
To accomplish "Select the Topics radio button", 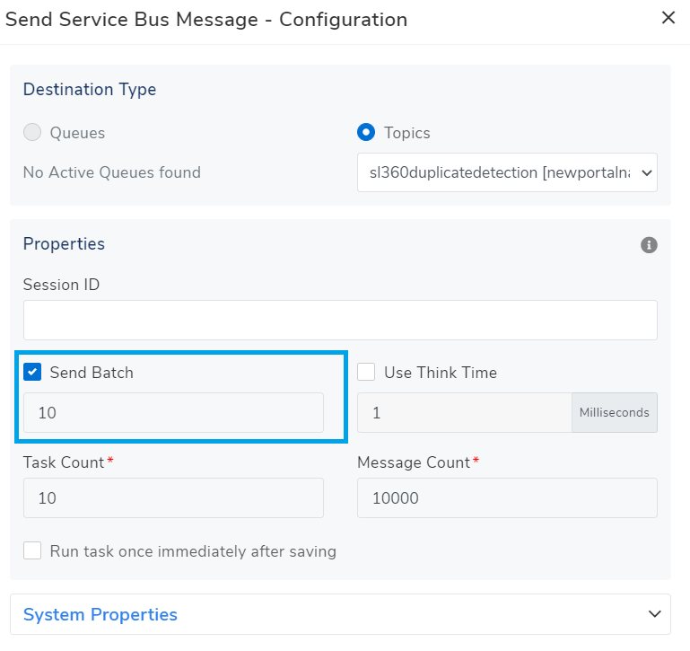I will point(366,133).
